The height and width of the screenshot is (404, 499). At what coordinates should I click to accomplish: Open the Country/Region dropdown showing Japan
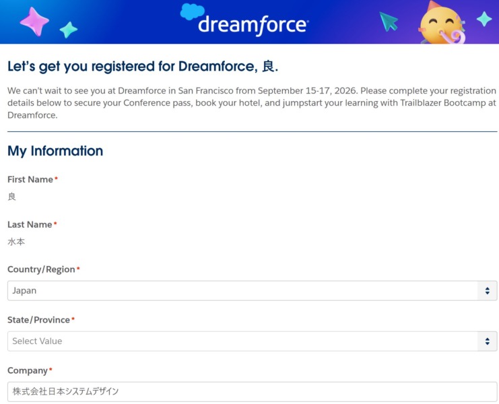[x=252, y=291]
